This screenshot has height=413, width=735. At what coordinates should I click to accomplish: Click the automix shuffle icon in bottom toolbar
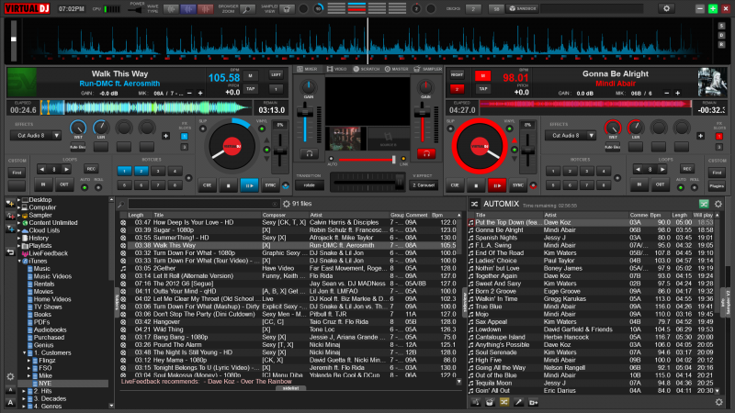click(x=503, y=402)
